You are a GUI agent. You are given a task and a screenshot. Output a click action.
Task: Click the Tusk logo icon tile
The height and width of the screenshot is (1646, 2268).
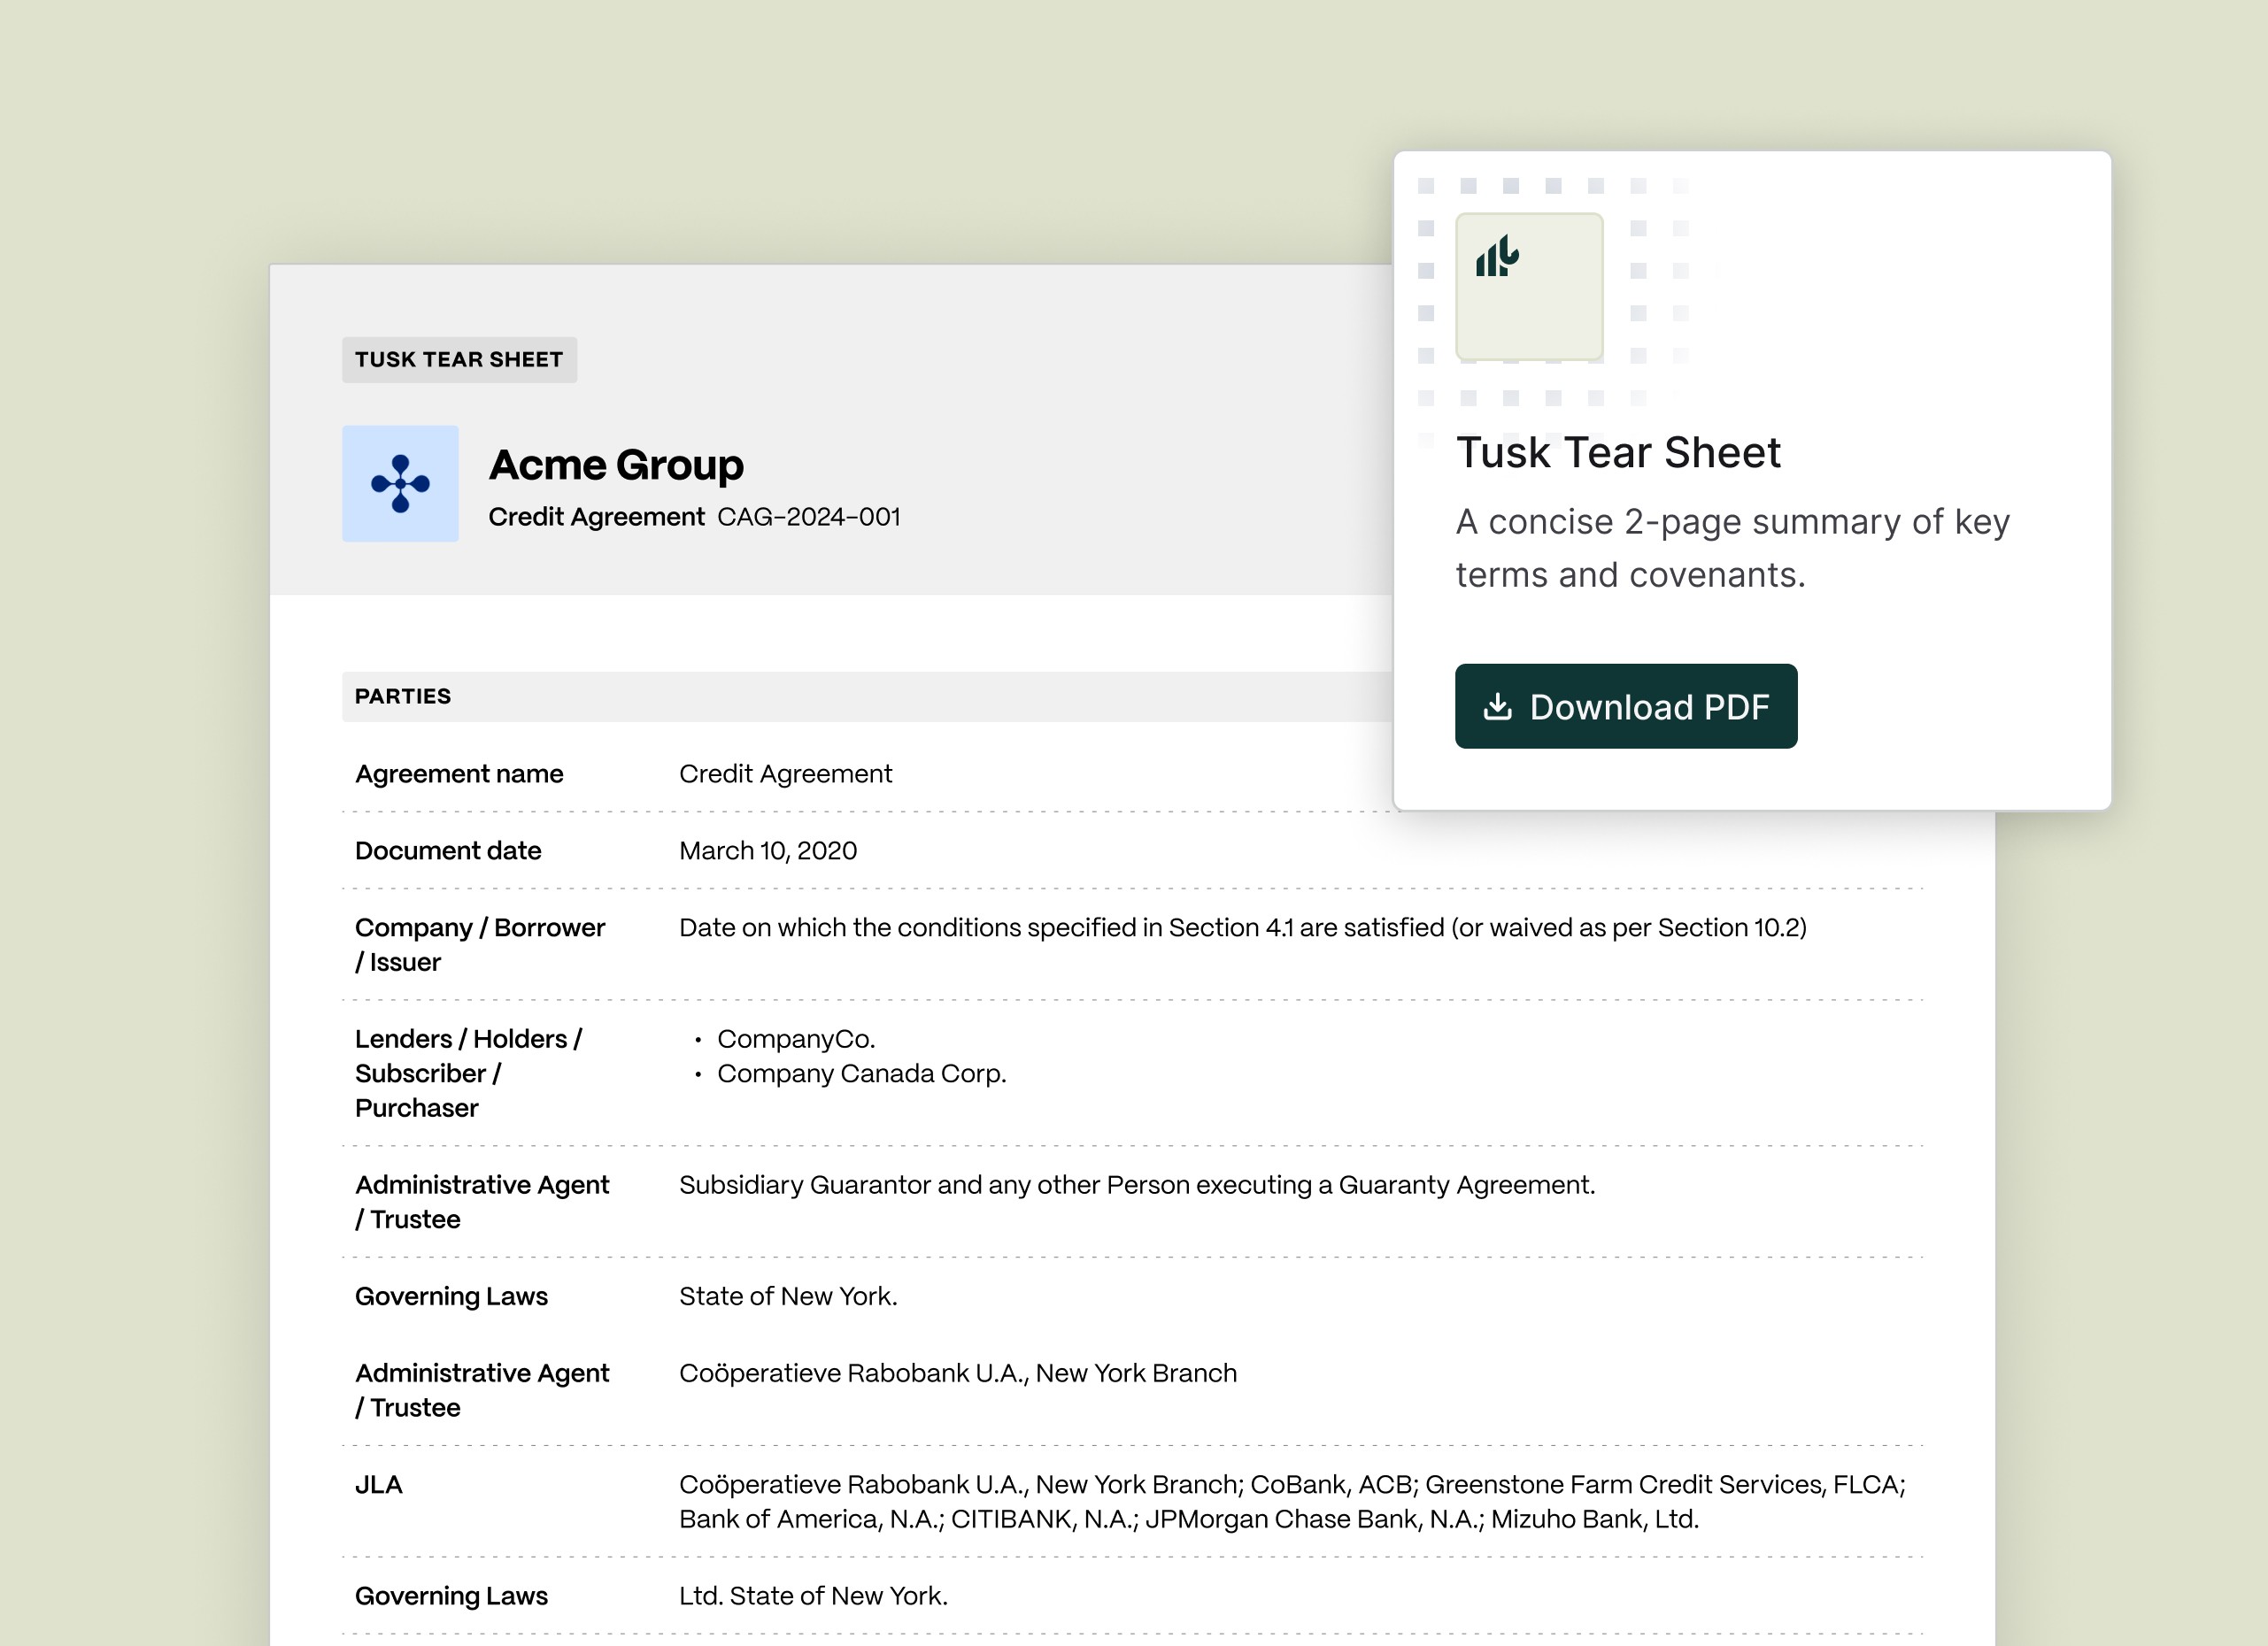pyautogui.click(x=1529, y=287)
